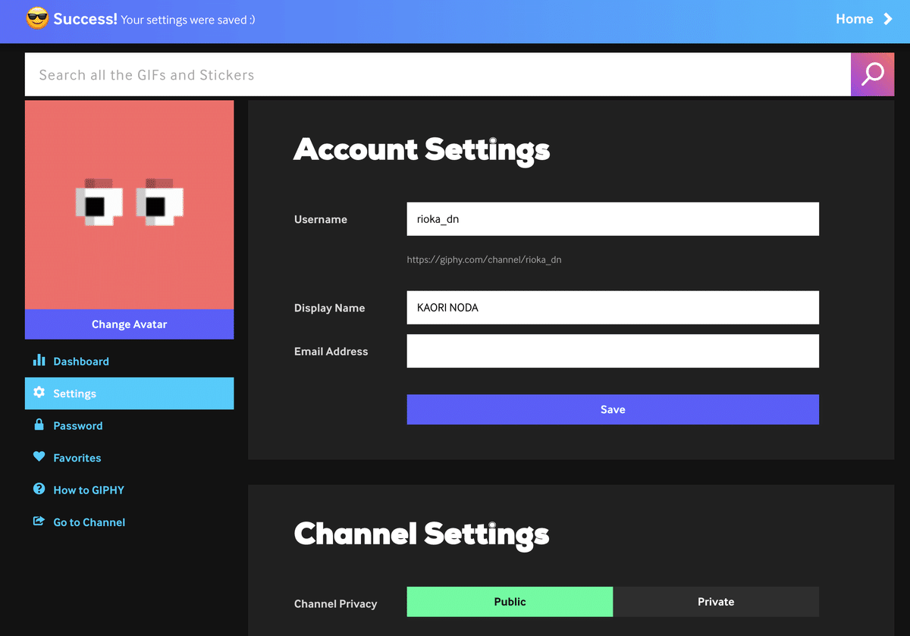Viewport: 910px width, 636px height.
Task: Click the Display Name label
Action: 330,308
